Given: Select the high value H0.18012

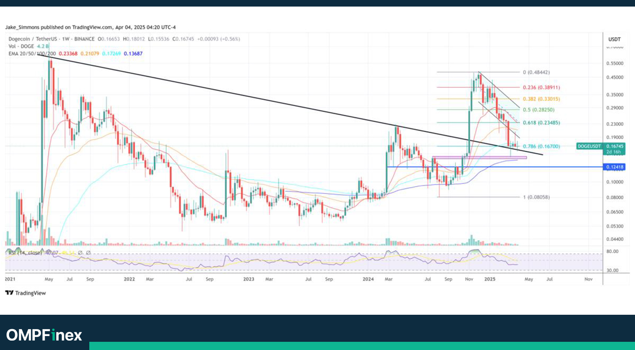Looking at the screenshot, I should point(134,39).
